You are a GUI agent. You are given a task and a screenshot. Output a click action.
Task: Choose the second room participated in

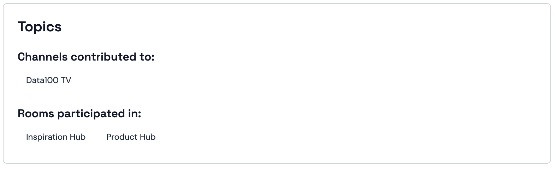point(131,137)
